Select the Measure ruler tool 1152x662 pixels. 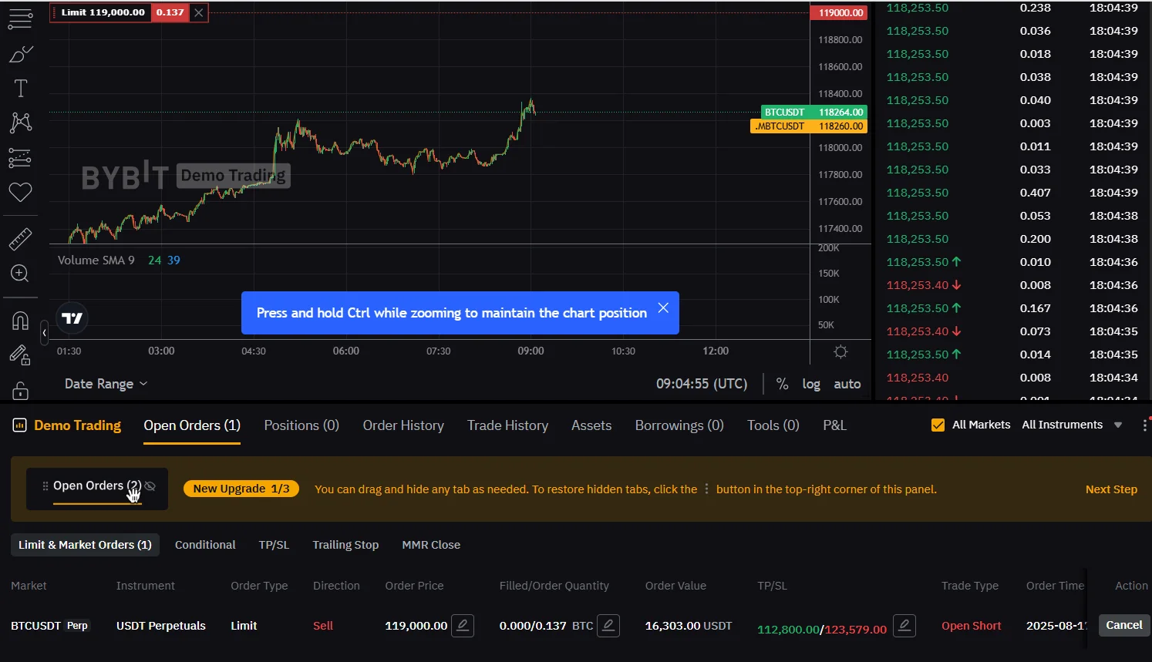21,240
